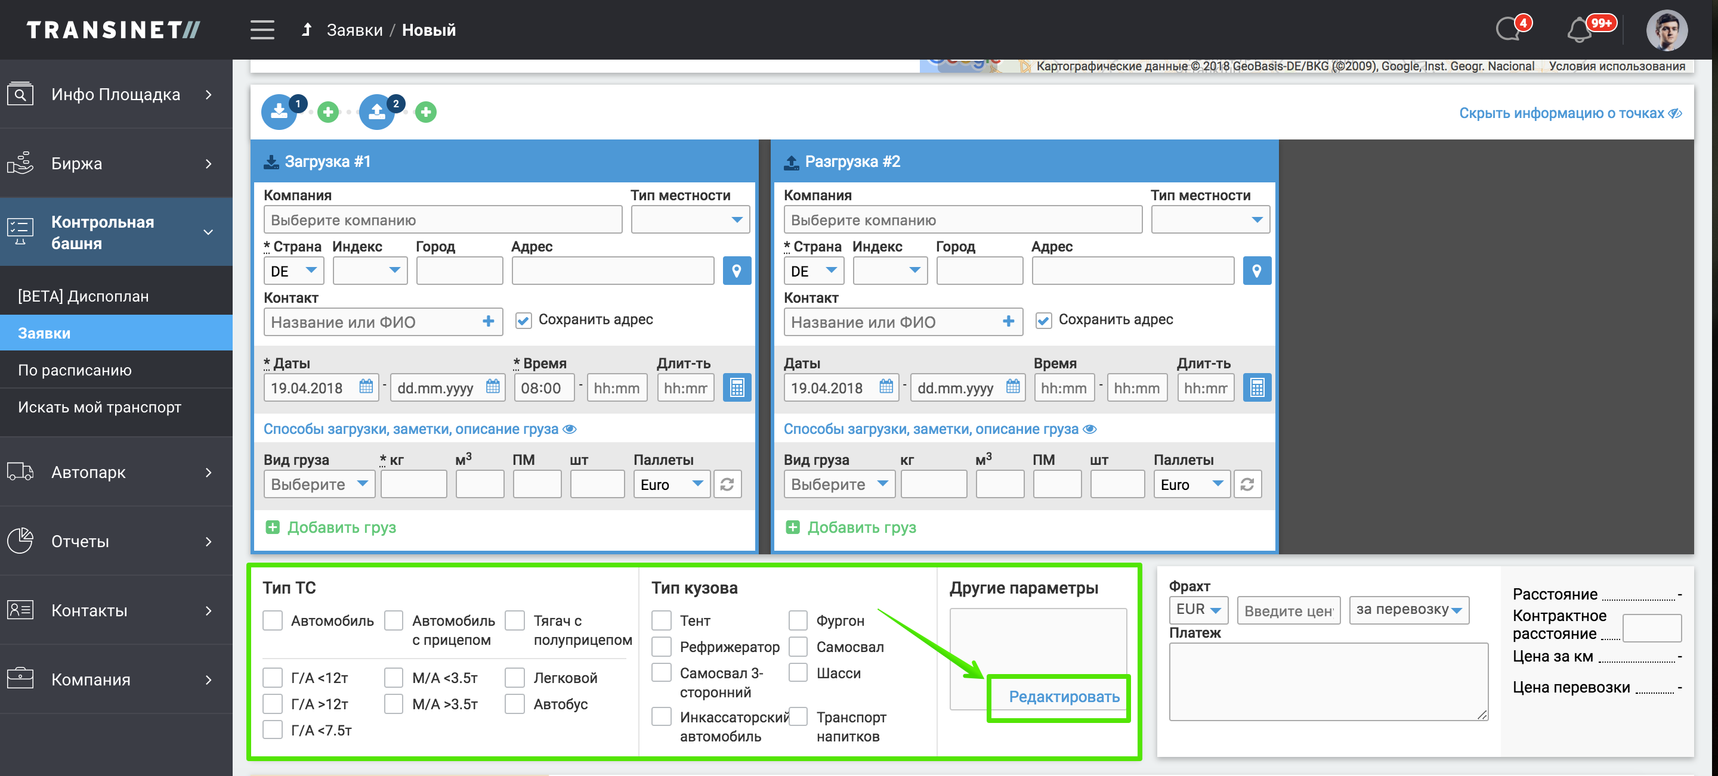Open the Страна DE dropdown in Загрузка #1
Viewport: 1718px width, 776px height.
pyautogui.click(x=293, y=271)
